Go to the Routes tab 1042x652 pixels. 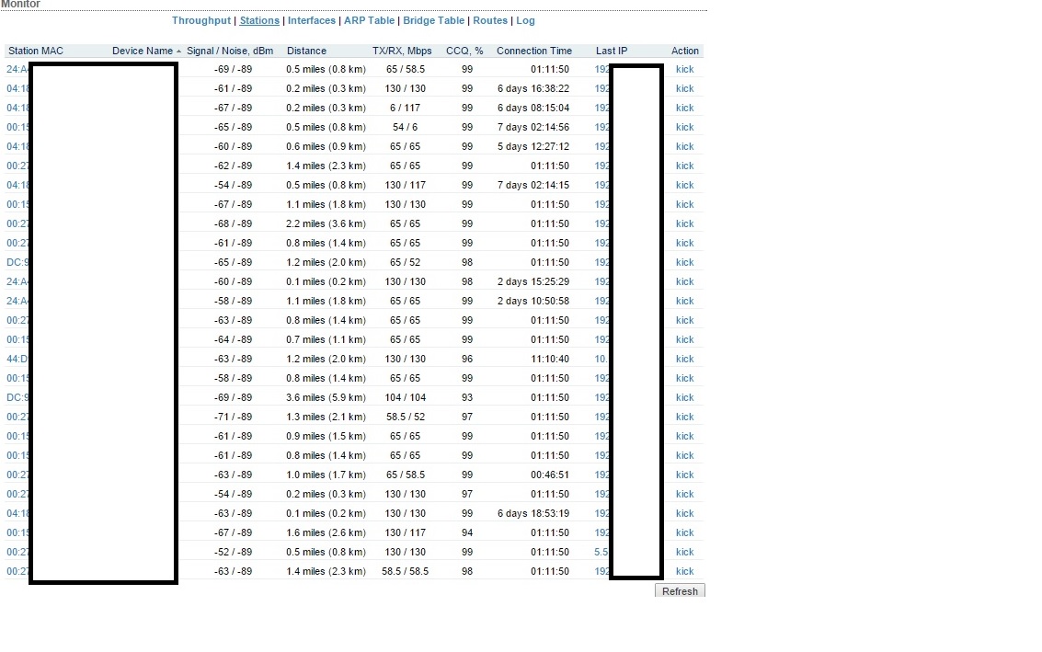click(x=490, y=20)
